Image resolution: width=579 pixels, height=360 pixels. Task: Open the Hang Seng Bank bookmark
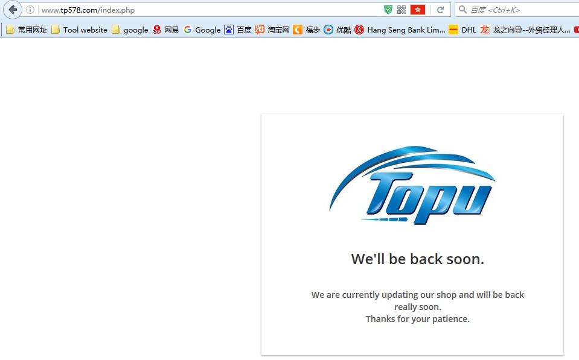click(x=400, y=30)
